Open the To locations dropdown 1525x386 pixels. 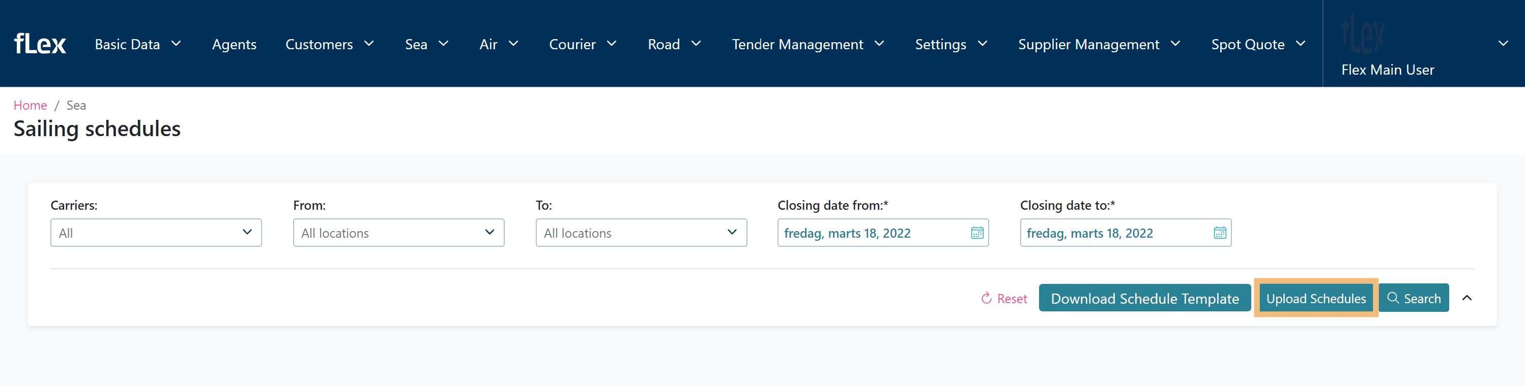[641, 233]
